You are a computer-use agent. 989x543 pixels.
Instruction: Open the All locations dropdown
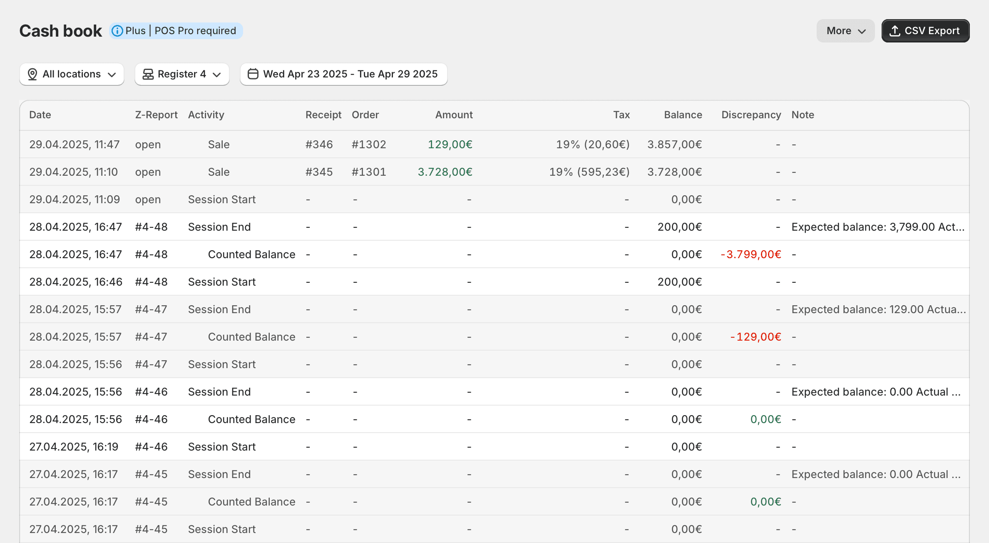(72, 74)
